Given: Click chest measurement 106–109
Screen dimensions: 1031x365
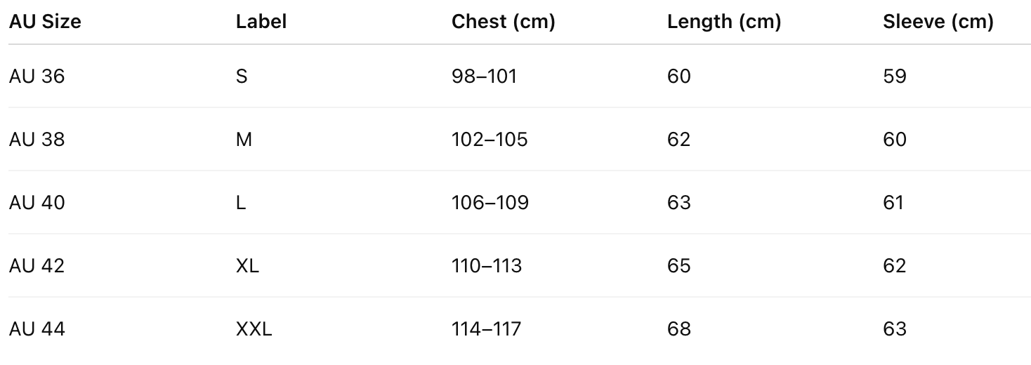Looking at the screenshot, I should point(490,202).
